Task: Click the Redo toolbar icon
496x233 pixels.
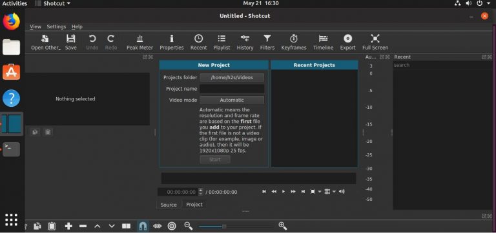Action: (x=110, y=42)
